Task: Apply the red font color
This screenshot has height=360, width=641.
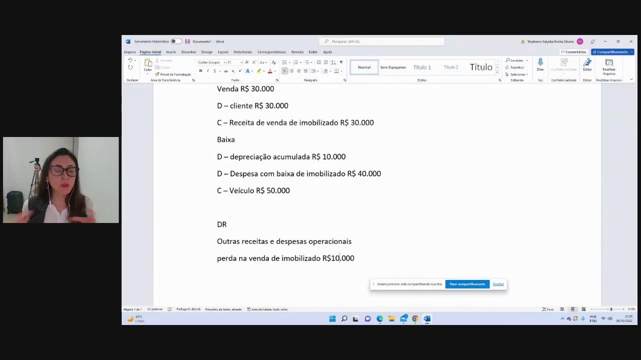Action: point(270,71)
